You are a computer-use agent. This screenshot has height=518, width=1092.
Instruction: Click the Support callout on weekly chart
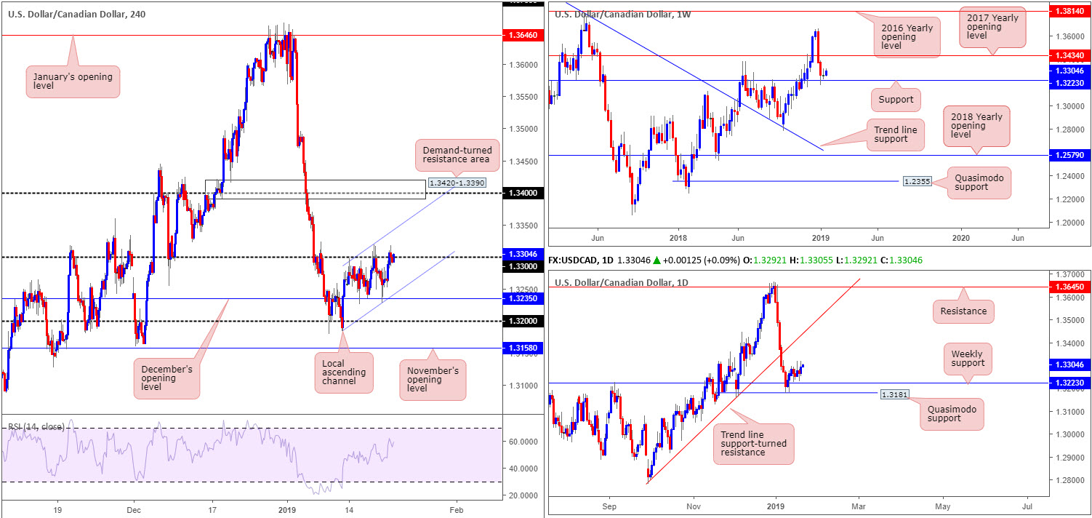(x=895, y=99)
